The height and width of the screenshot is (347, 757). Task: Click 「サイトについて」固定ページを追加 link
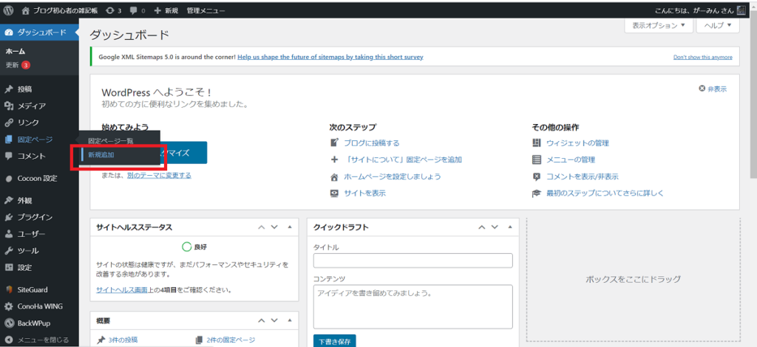coord(403,159)
